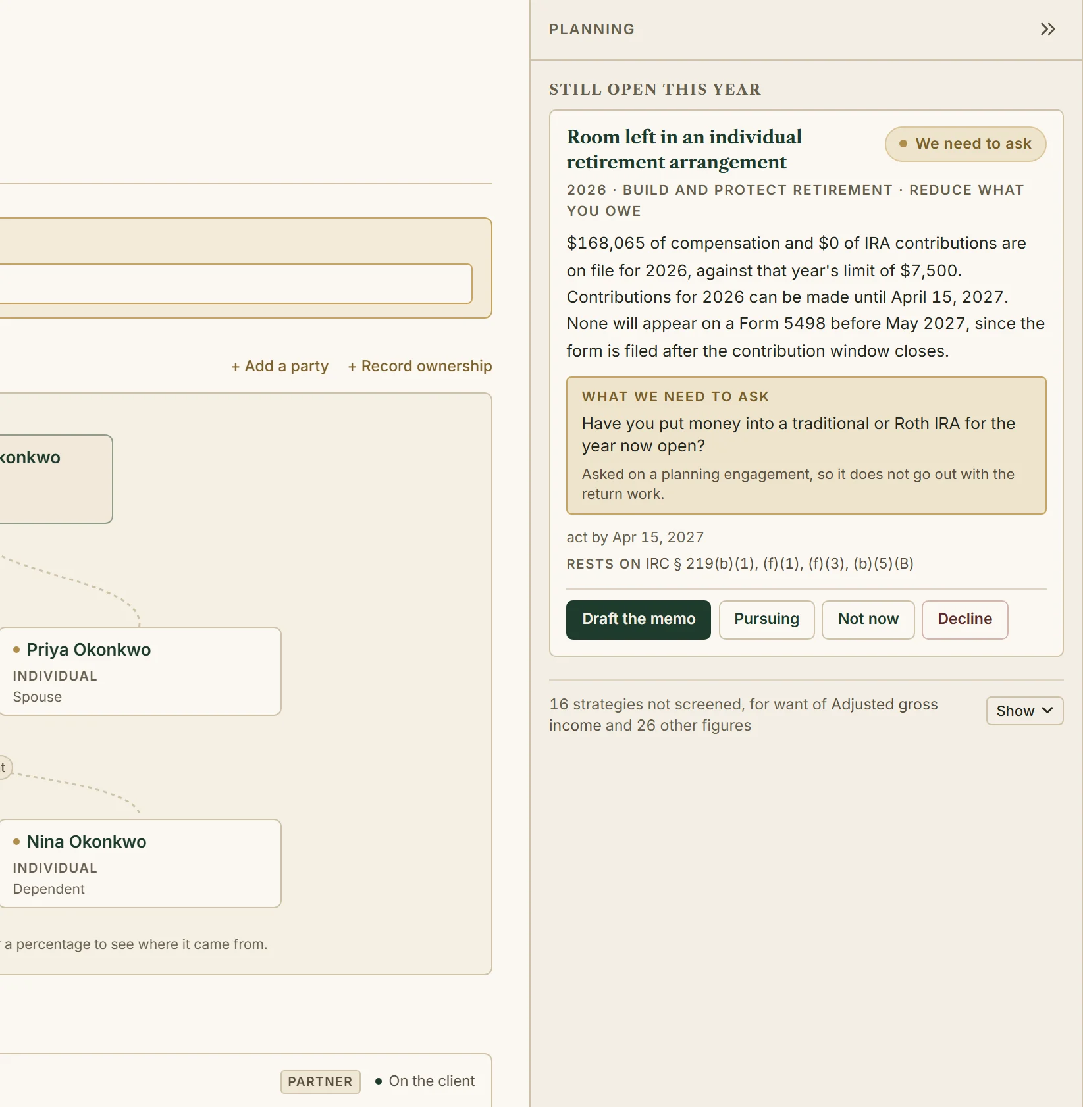Open Record ownership
1083x1107 pixels.
click(420, 366)
